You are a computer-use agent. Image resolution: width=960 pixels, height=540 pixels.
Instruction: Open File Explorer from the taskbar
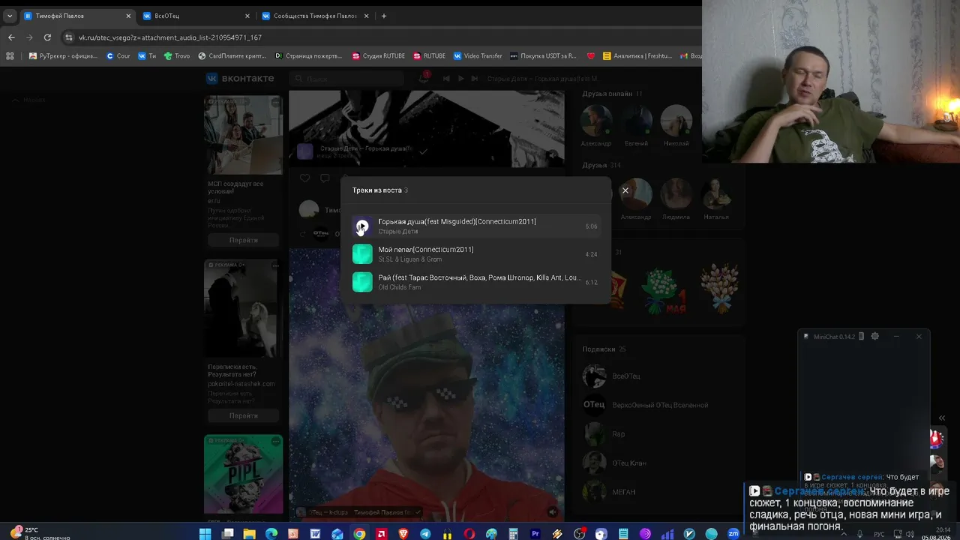click(x=250, y=534)
